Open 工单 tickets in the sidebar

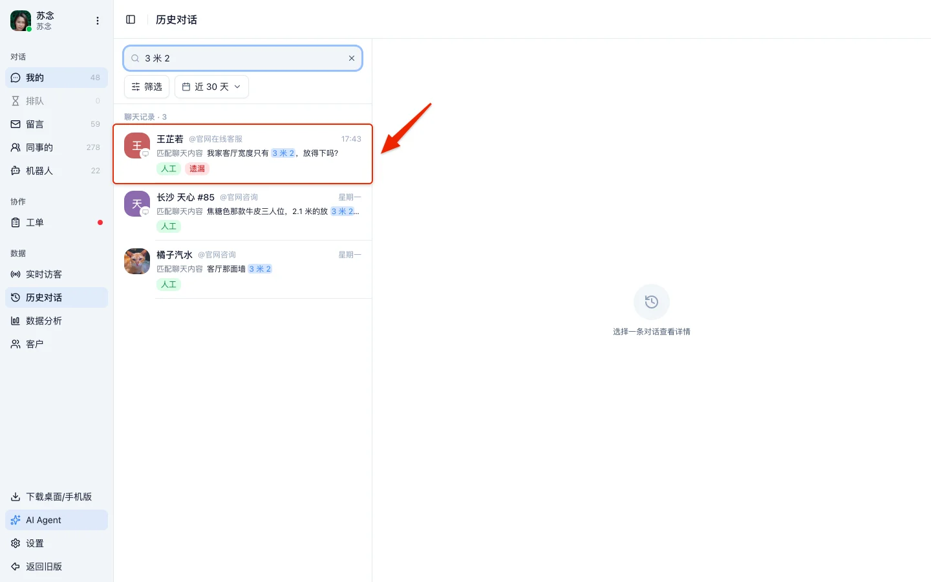click(x=56, y=222)
